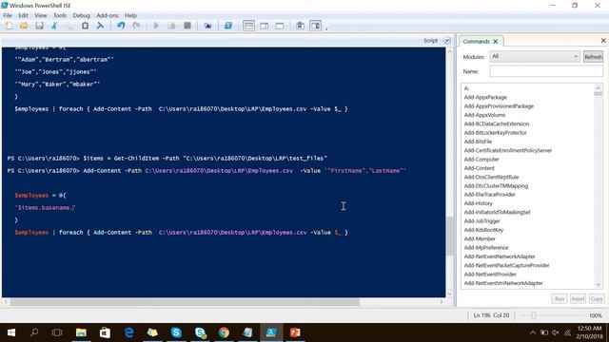Click the Paste clipboard icon
This screenshot has height=342, width=609.
[x=85, y=26]
